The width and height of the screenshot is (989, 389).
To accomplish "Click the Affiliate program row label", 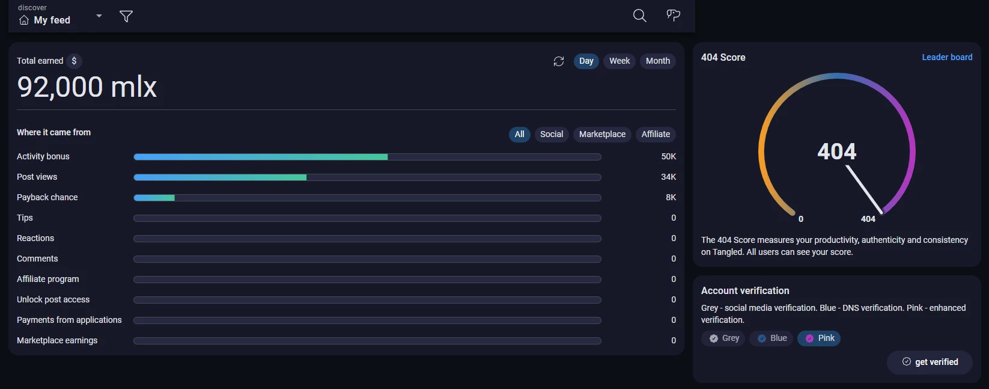I will [48, 279].
